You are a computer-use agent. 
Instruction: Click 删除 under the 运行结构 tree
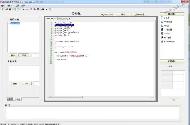(13, 55)
